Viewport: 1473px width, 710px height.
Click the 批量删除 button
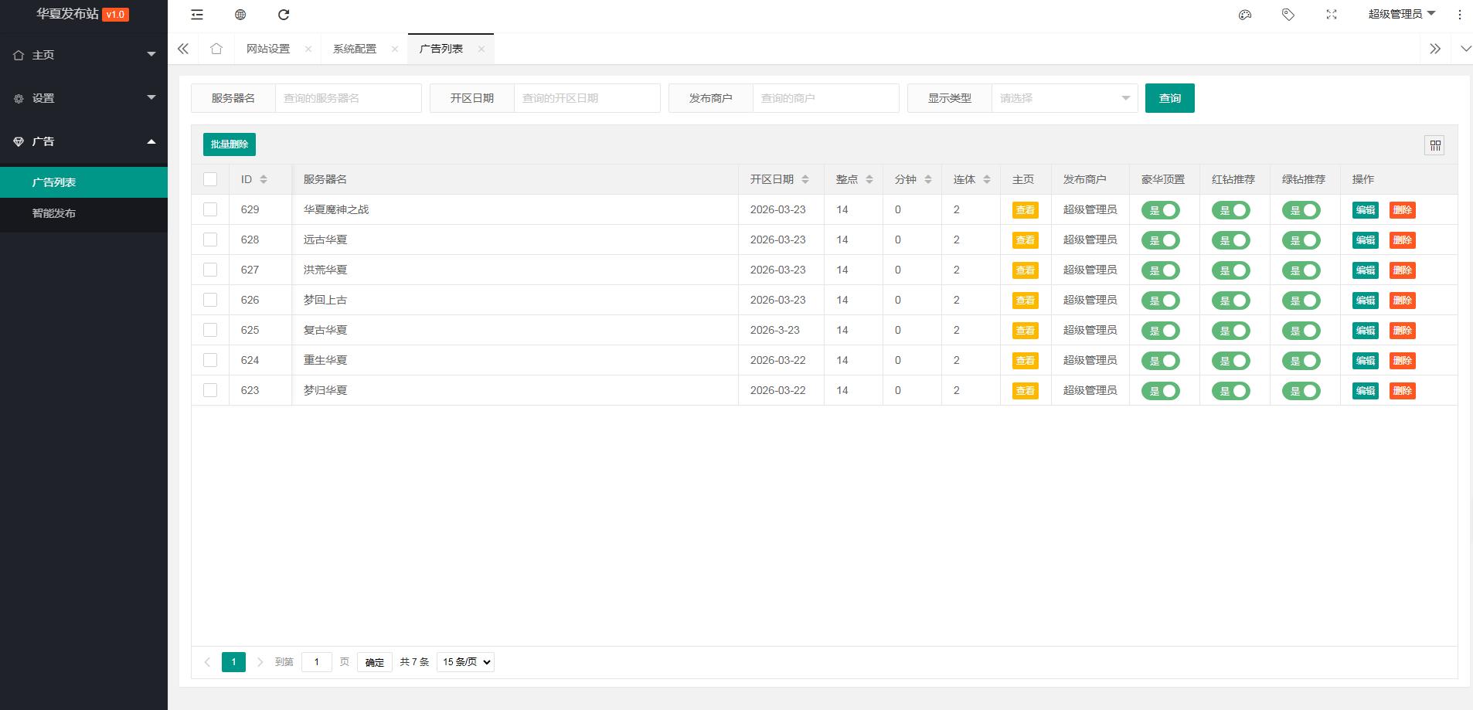[230, 144]
